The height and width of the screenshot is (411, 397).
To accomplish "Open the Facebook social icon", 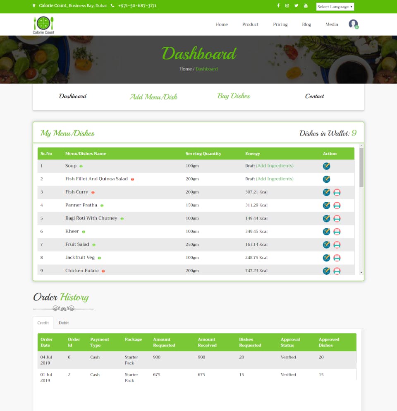I will (x=278, y=5).
